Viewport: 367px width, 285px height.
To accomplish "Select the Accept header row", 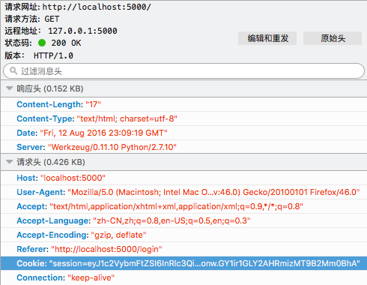I will 184,206.
